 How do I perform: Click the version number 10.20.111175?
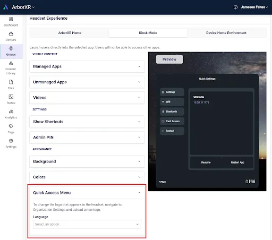[x=201, y=102]
